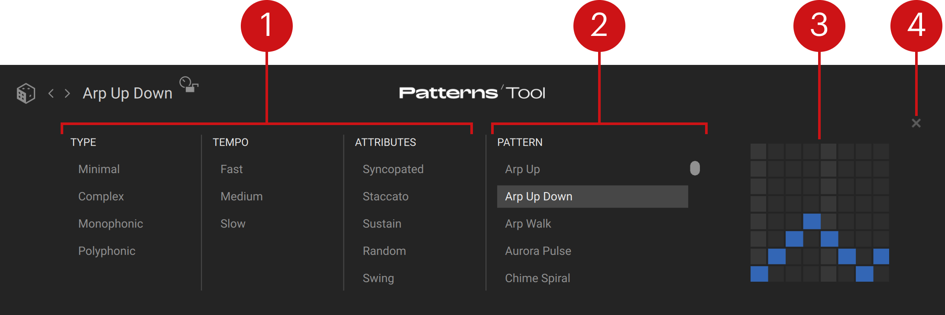Viewport: 945px width, 315px height.
Task: Click the dice randomize icon
Action: coord(26,93)
